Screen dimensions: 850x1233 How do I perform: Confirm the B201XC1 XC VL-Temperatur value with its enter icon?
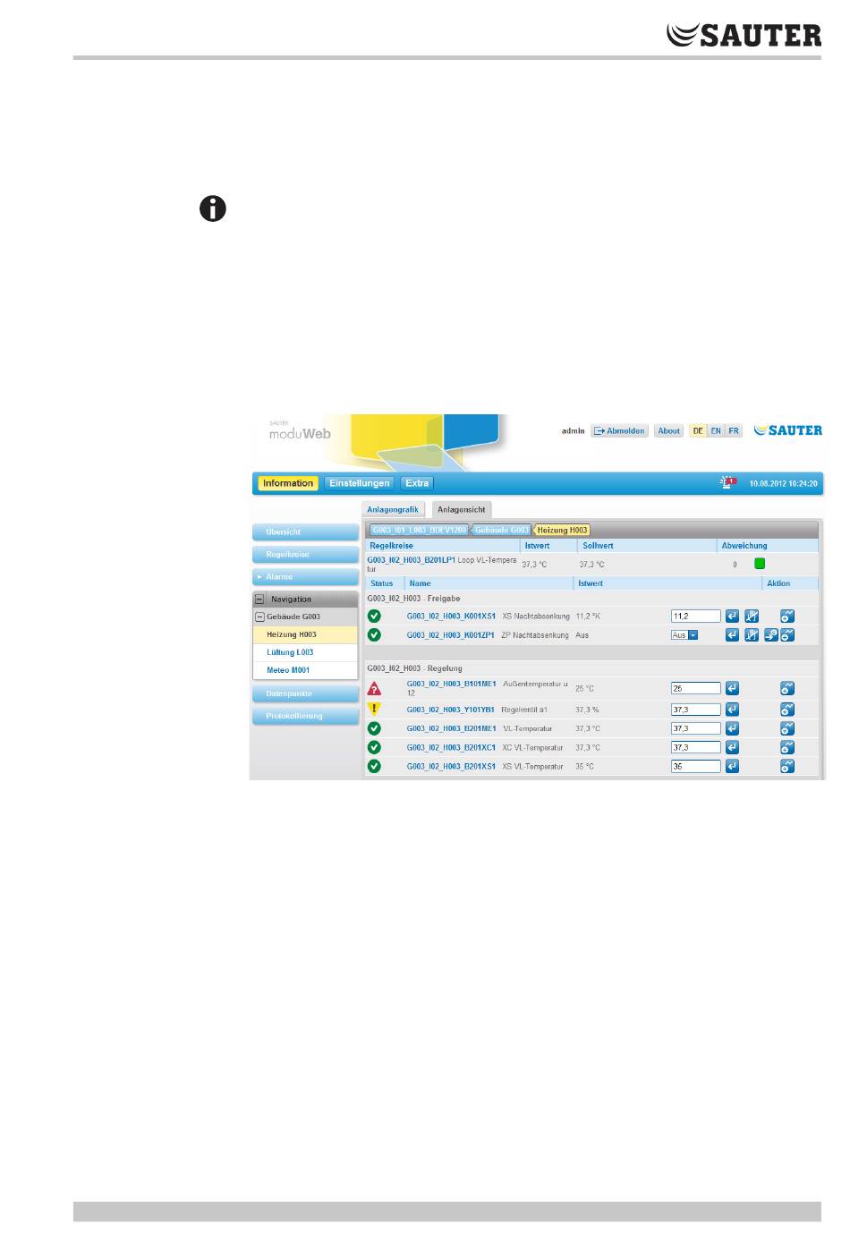(732, 747)
